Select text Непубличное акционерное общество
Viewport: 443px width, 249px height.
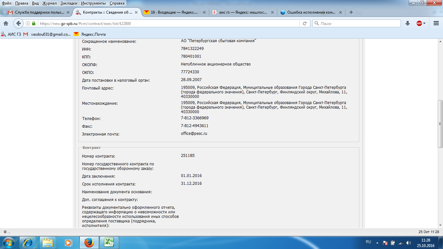point(216,64)
